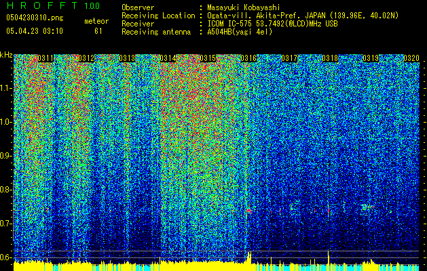Click the 0.6 kHz axis tick label
This screenshot has height=271, width=427.
6,257
